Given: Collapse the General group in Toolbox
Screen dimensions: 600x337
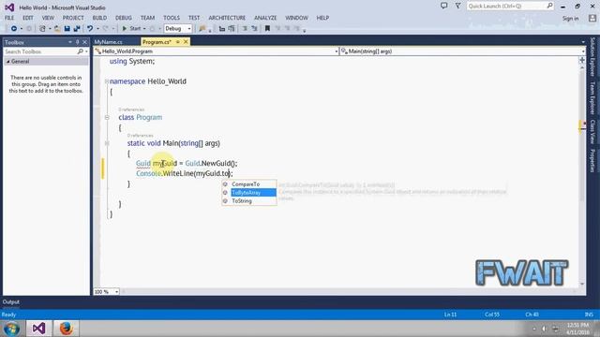Looking at the screenshot, I should point(8,62).
